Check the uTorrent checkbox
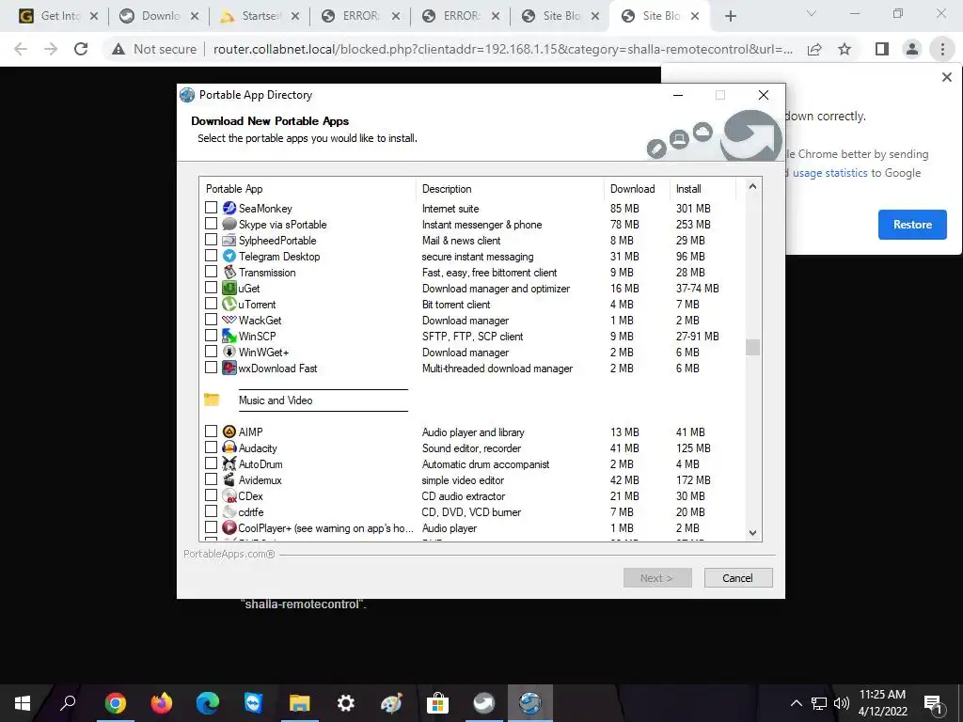The height and width of the screenshot is (722, 963). click(x=211, y=304)
